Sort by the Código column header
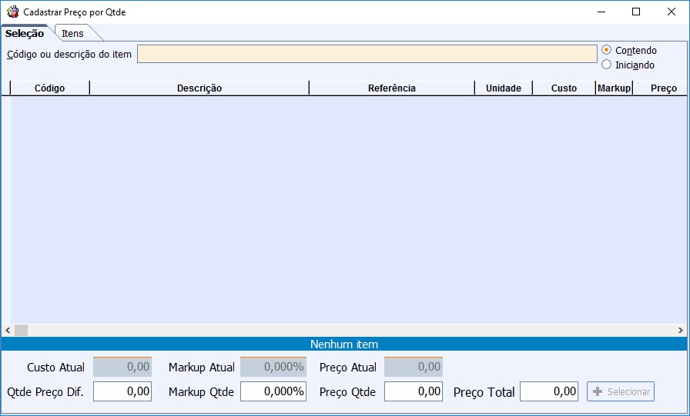 pyautogui.click(x=50, y=88)
